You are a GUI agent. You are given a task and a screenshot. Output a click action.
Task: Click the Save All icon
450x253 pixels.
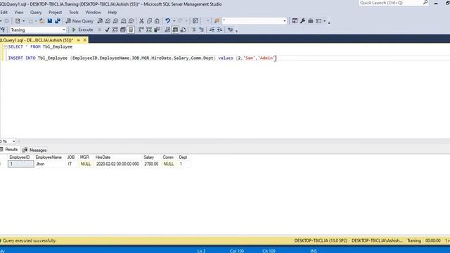click(58, 21)
